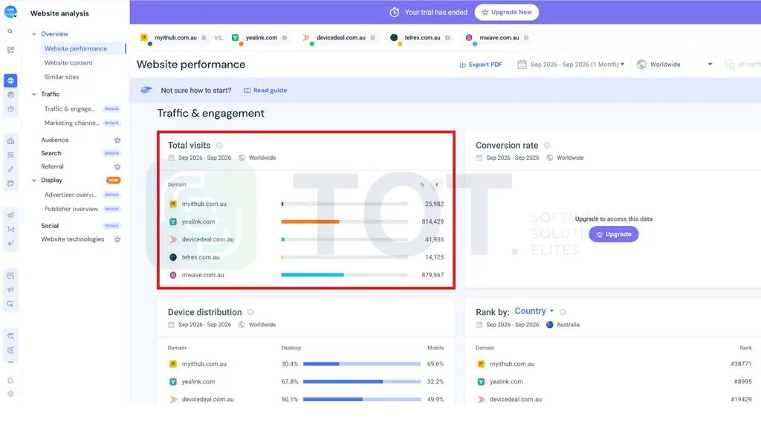The height and width of the screenshot is (428, 761).
Task: Click info icon next to Conversion rate
Action: pos(547,146)
